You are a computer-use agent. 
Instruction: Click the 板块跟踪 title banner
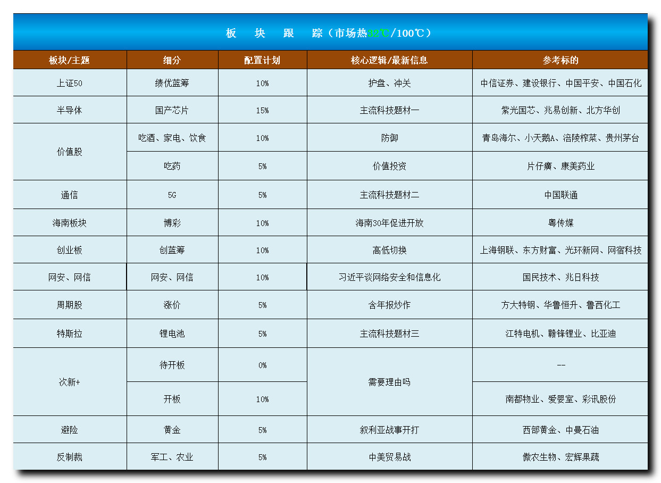(330, 33)
